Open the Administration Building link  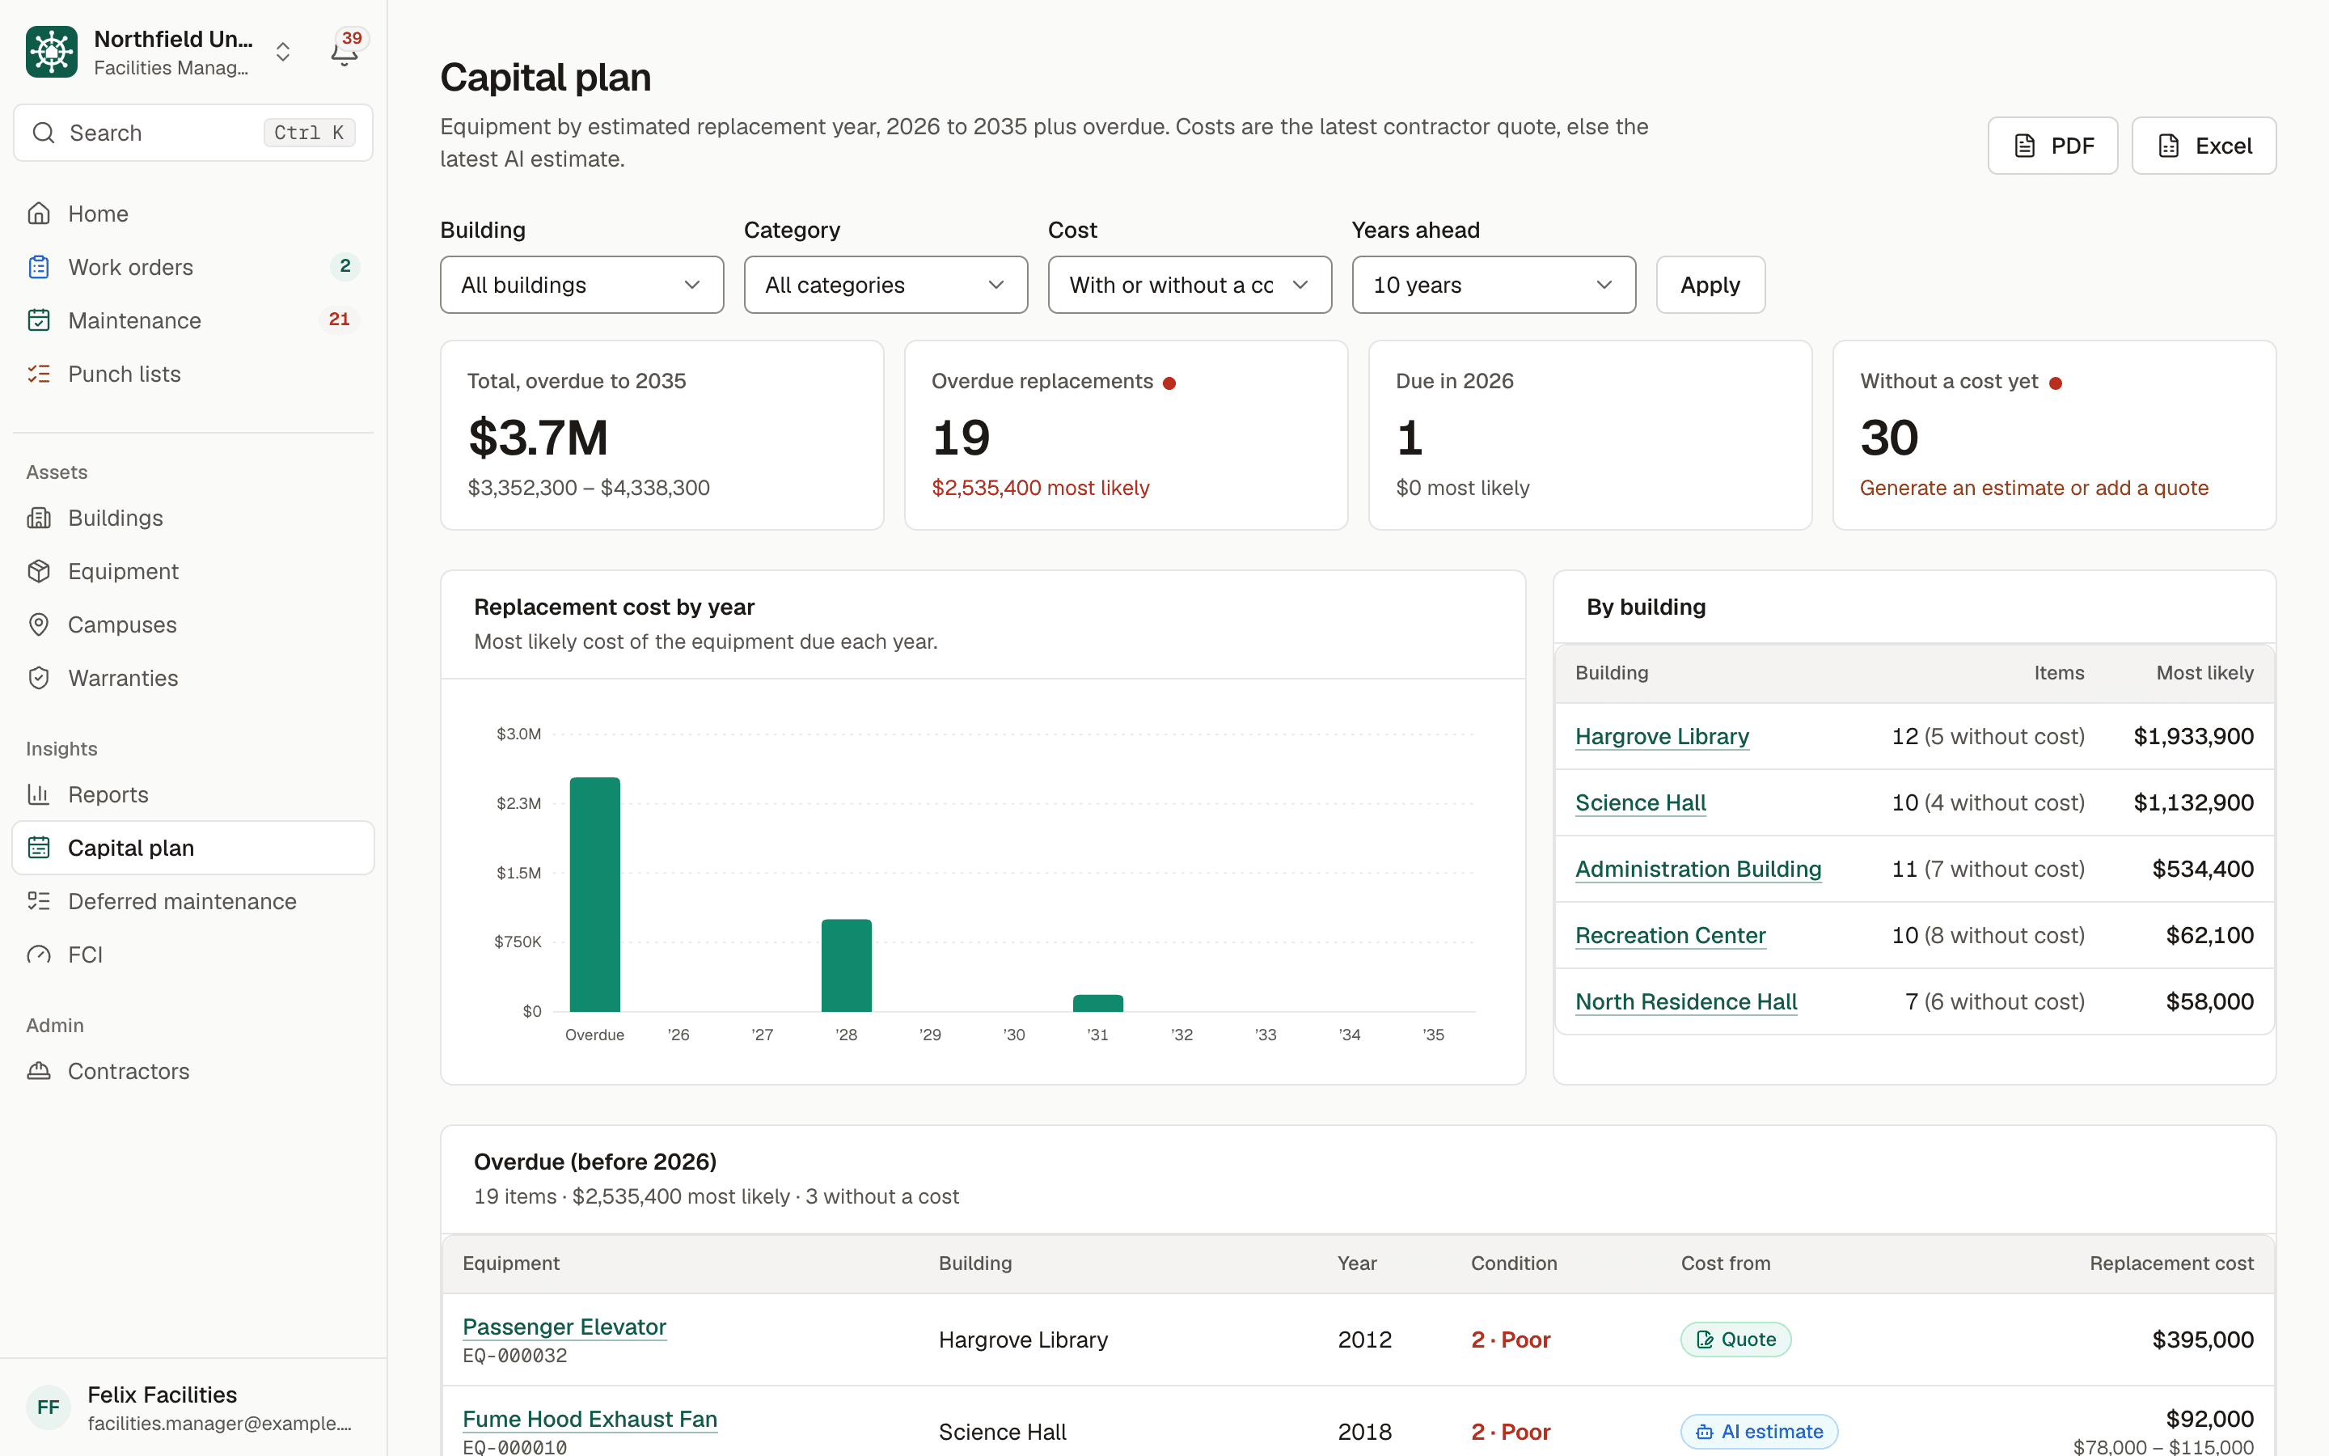[1697, 870]
